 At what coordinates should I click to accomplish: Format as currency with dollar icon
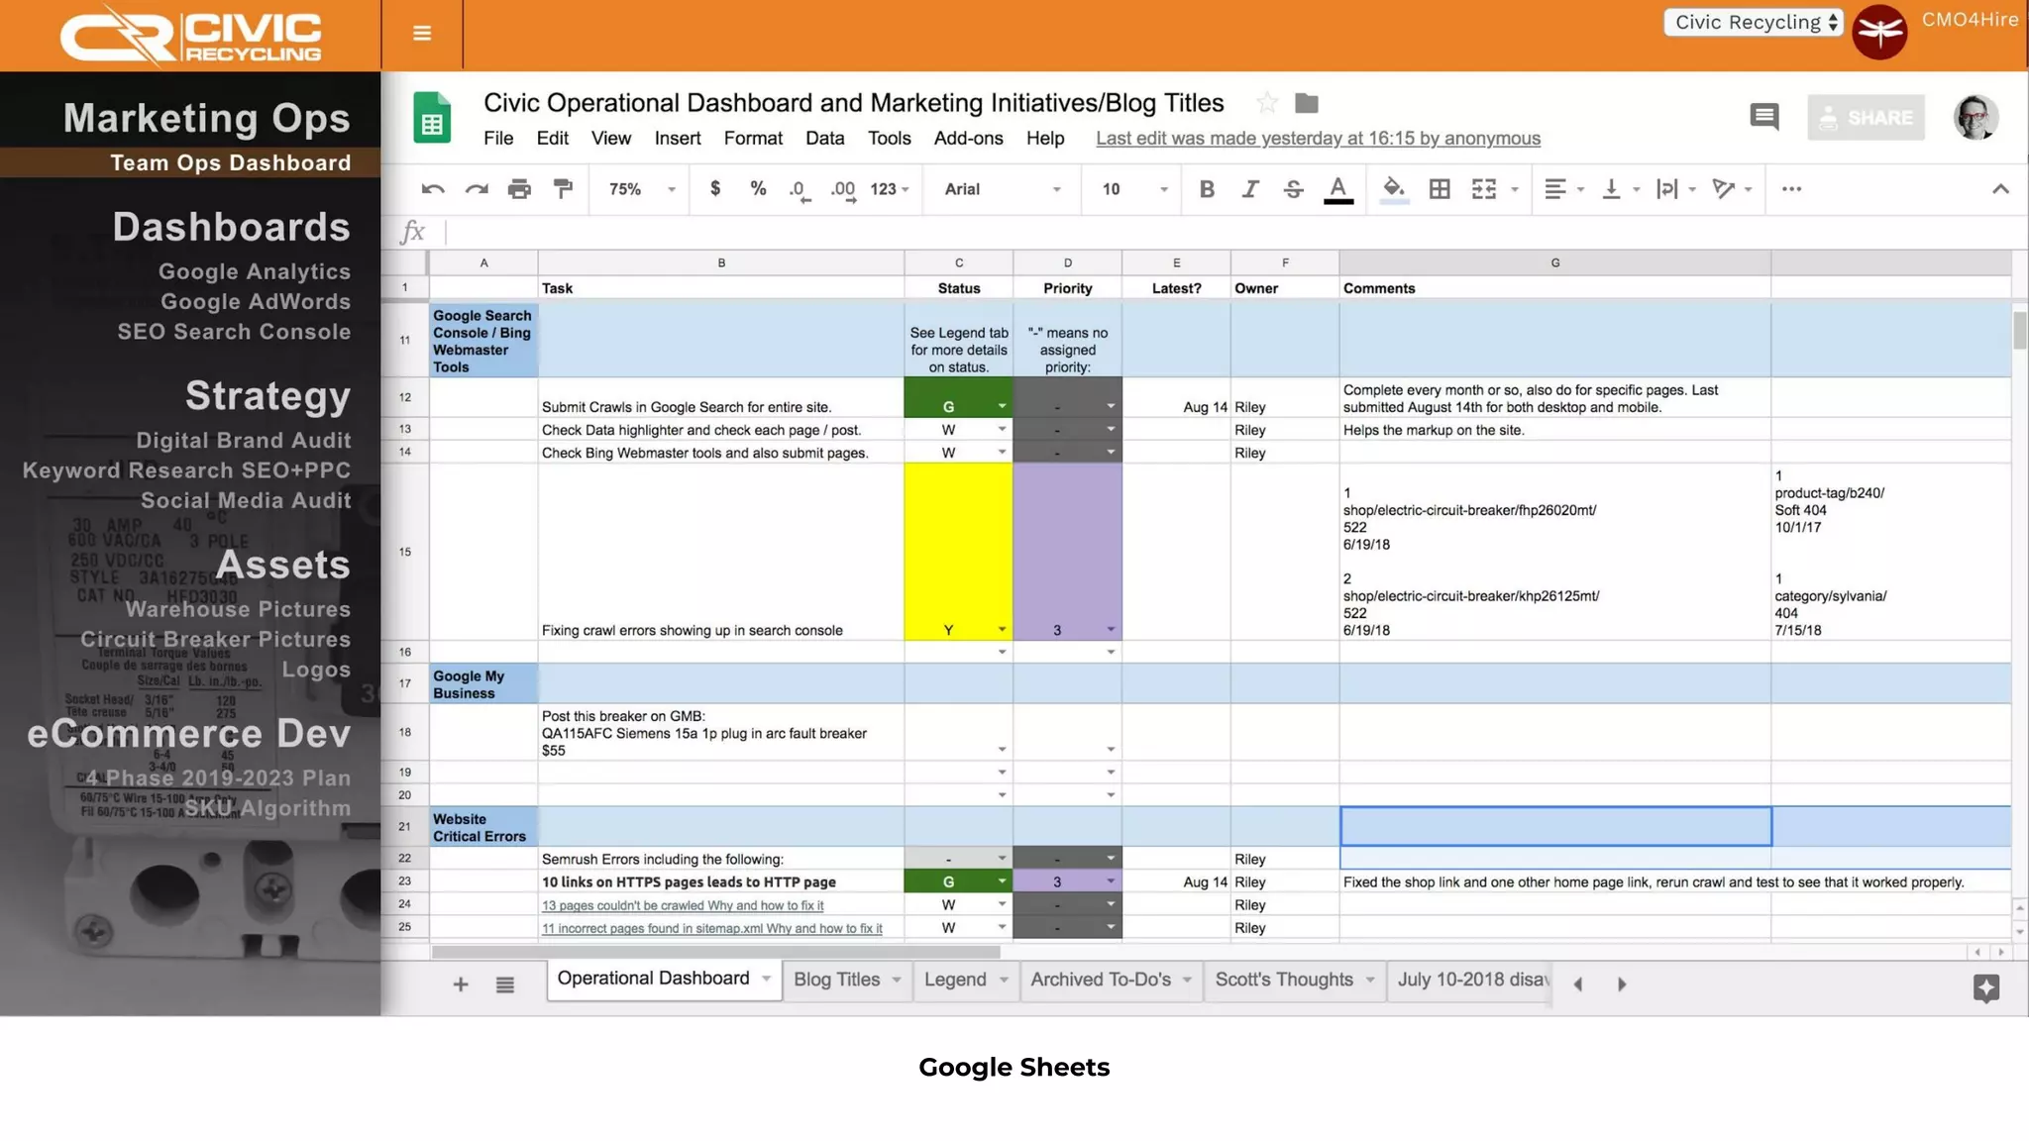715,188
